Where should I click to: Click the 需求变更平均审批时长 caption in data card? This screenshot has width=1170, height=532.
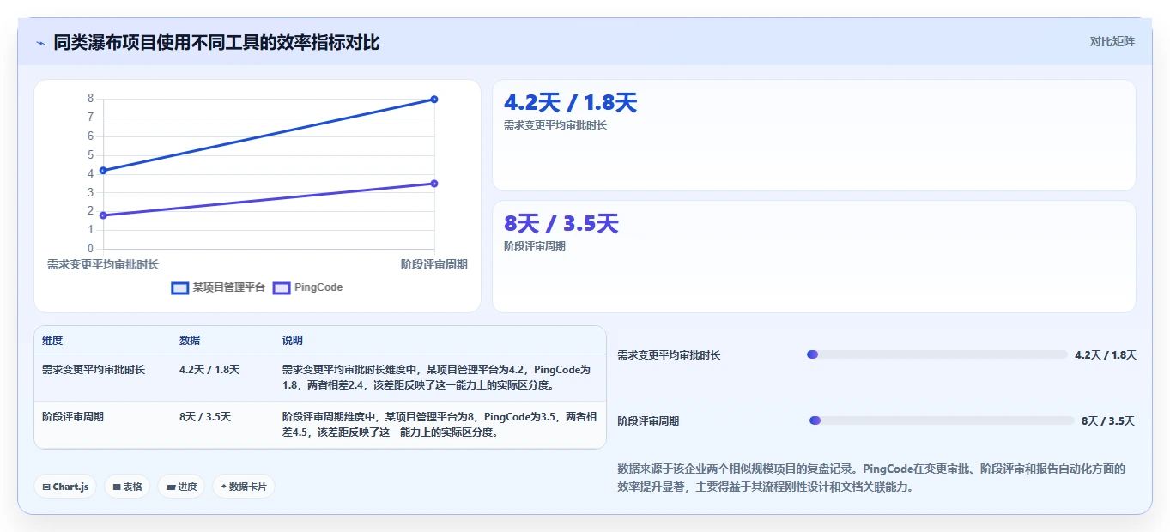555,125
